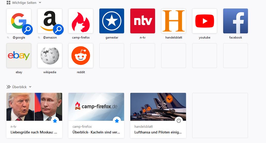This screenshot has width=266, height=143.
Task: Collapse the Überblick section chevron
Action: point(30,87)
